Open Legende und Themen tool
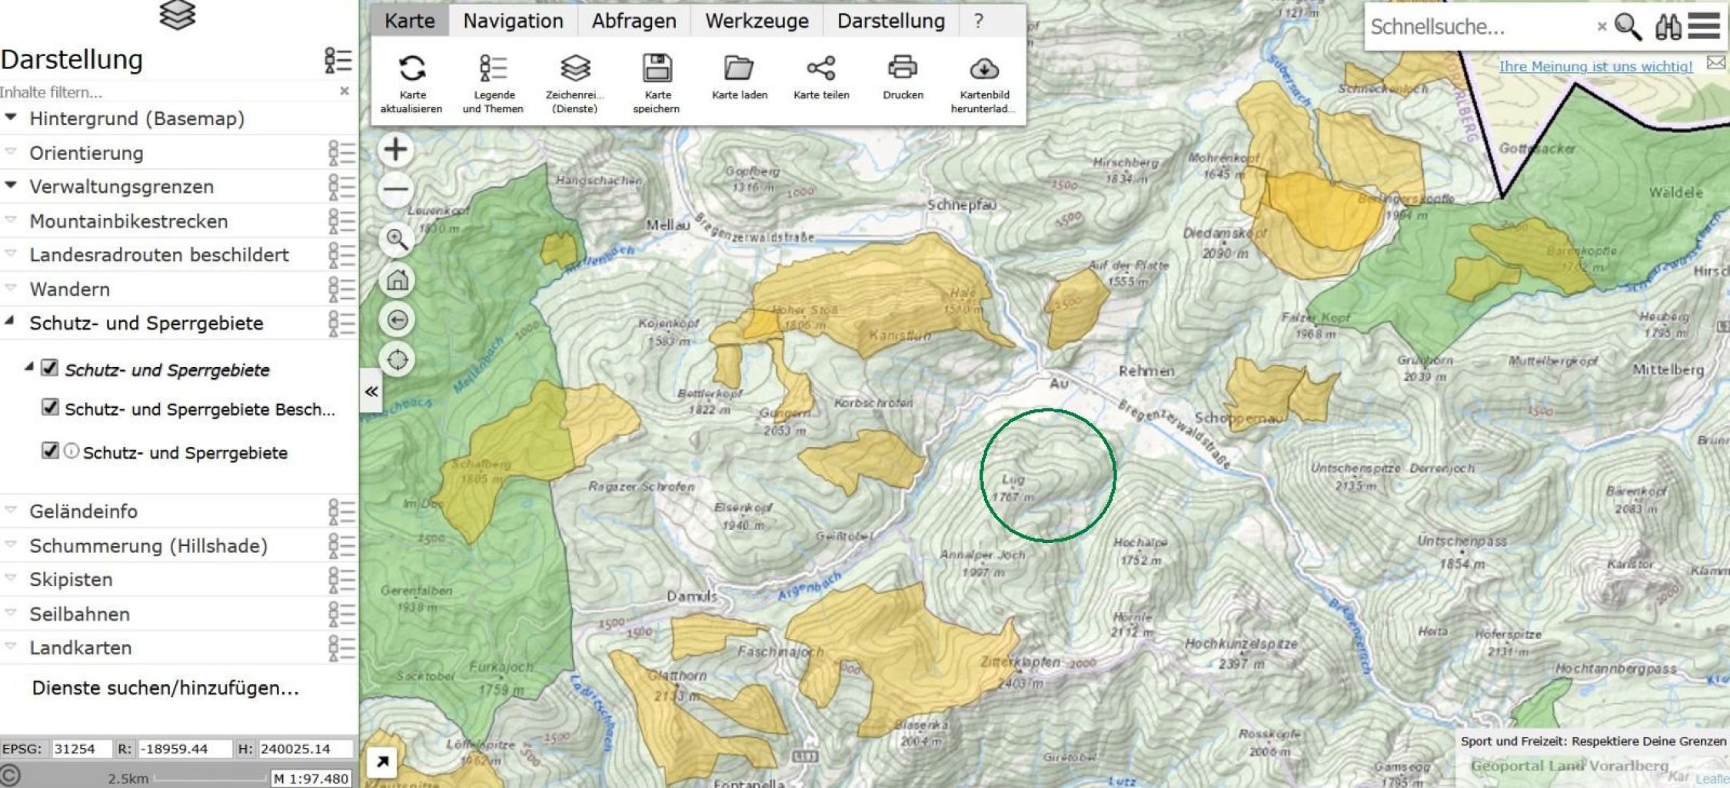This screenshot has height=788, width=1730. [x=494, y=69]
